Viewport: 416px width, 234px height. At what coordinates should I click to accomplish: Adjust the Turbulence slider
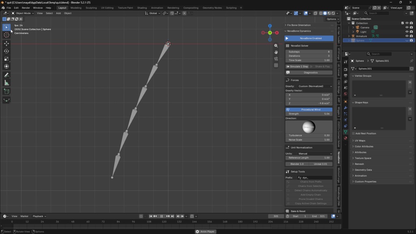[309, 135]
